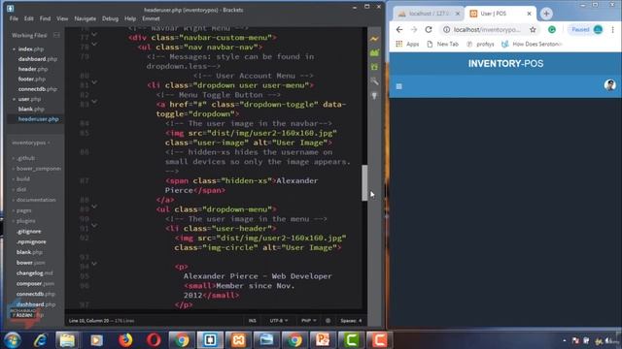Open PHP language mode dropdown
Viewport: 622px width, 349px height.
pos(309,321)
